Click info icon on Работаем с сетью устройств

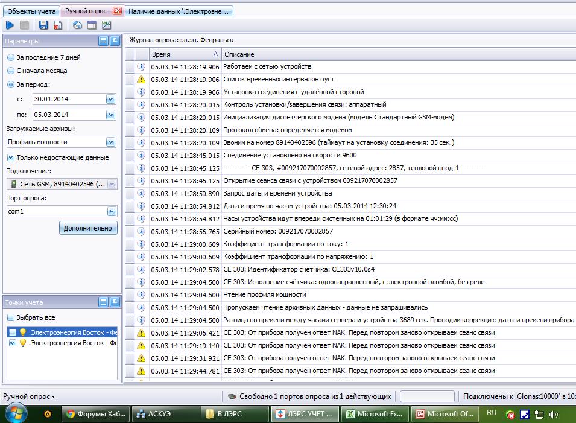pyautogui.click(x=141, y=66)
